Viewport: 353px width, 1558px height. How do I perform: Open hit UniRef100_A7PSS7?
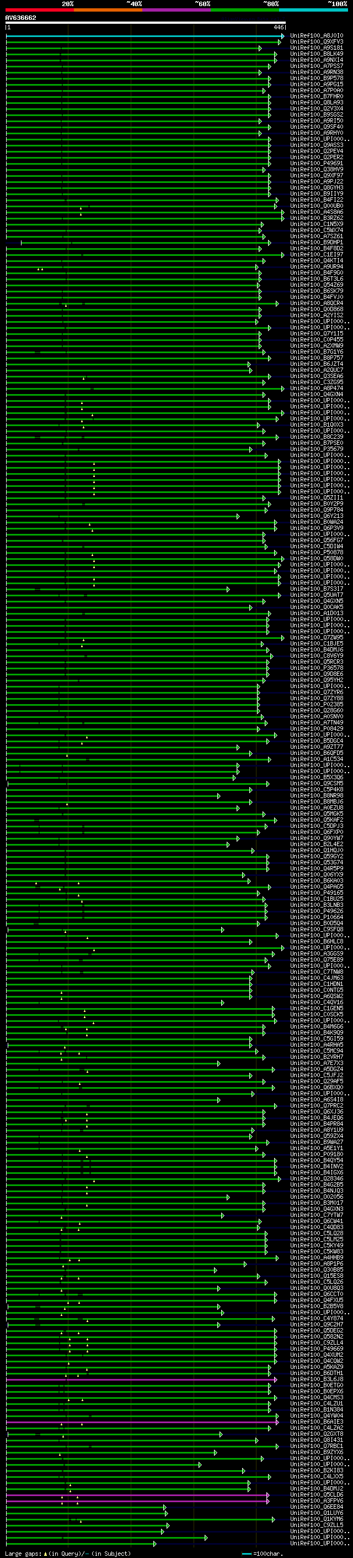coord(317,66)
